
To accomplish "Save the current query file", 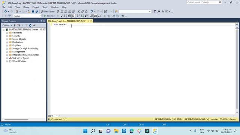I will (33, 12).
